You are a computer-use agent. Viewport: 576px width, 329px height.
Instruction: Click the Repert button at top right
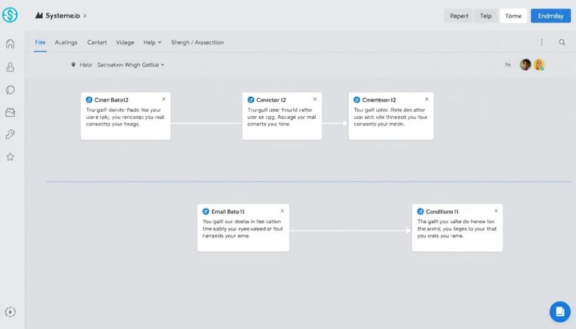click(x=458, y=16)
